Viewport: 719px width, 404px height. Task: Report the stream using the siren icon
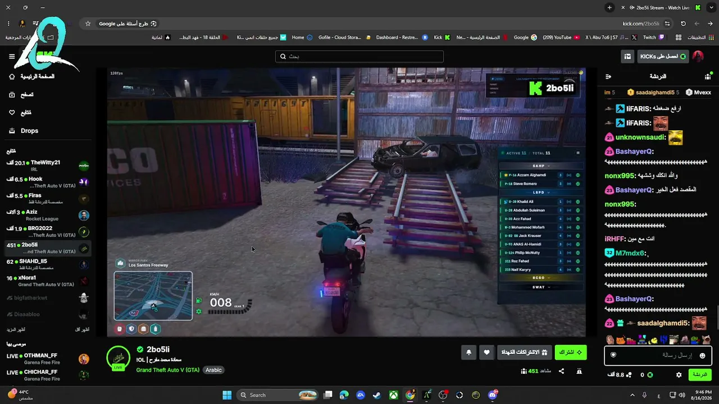pyautogui.click(x=579, y=371)
